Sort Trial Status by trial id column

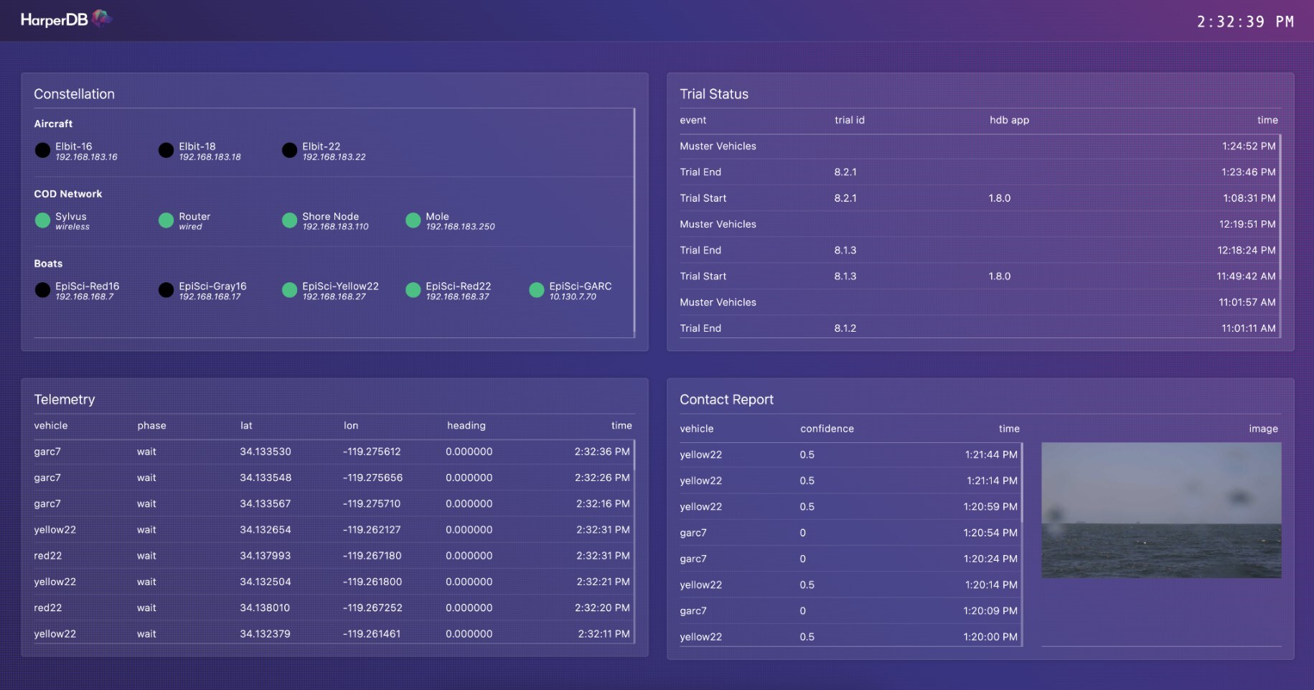point(849,120)
